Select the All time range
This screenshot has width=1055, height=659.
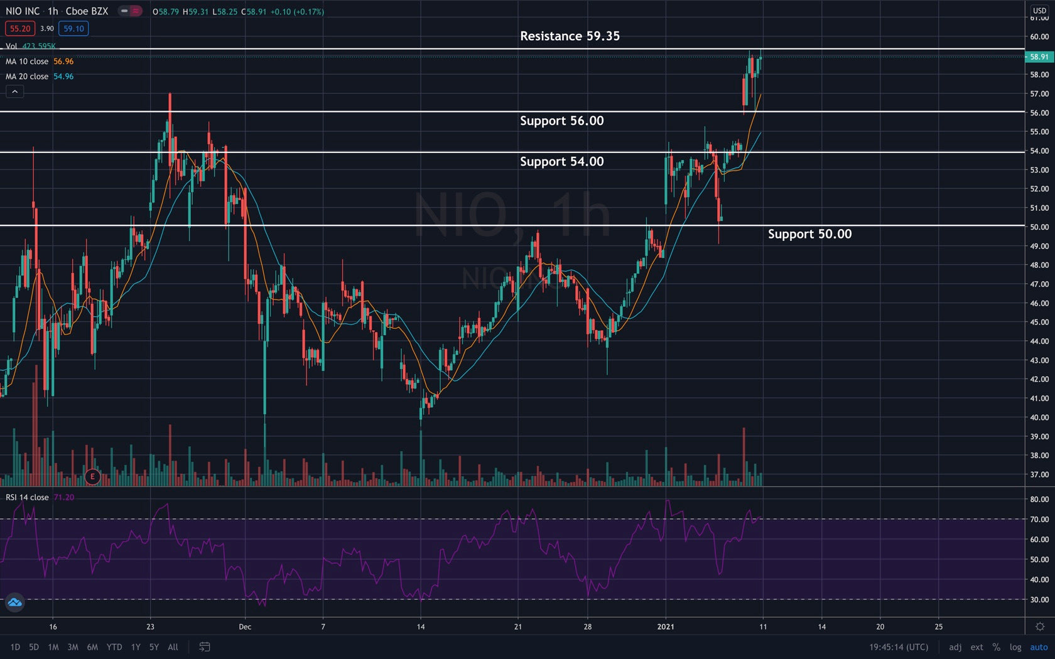173,647
